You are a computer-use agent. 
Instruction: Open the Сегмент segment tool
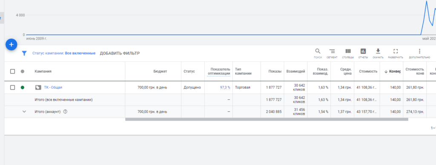(x=332, y=53)
